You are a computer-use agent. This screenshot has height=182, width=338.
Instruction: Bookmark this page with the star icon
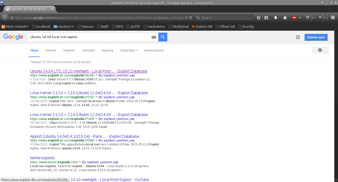pyautogui.click(x=258, y=17)
